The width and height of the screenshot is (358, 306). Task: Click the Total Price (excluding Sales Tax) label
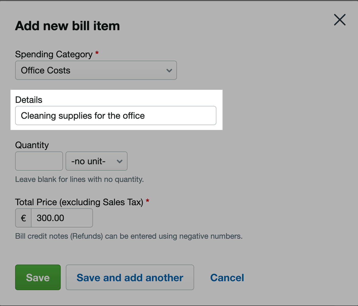point(79,202)
